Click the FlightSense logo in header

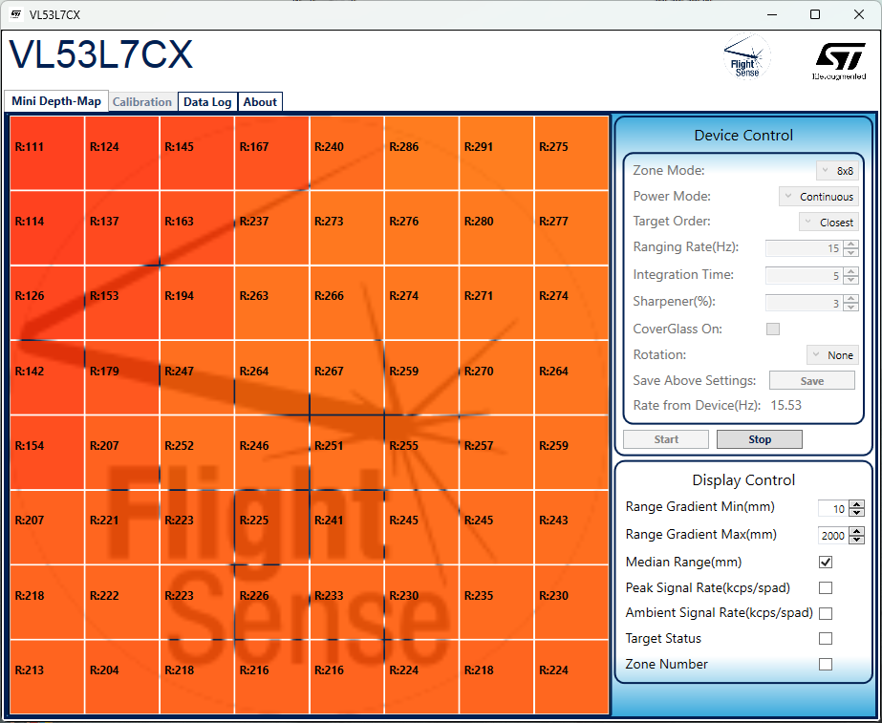(x=747, y=56)
